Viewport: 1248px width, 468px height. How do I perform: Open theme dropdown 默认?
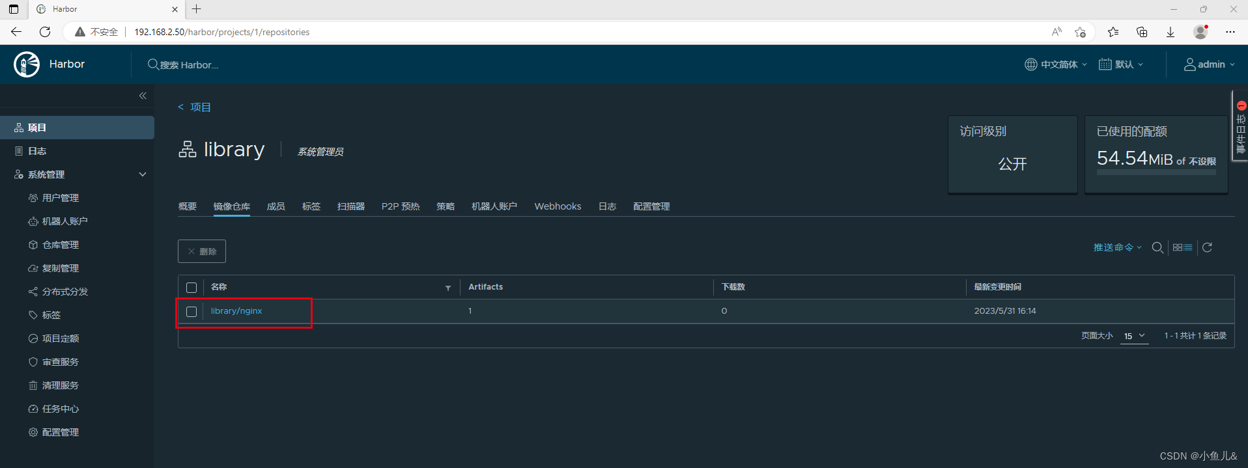click(x=1121, y=64)
